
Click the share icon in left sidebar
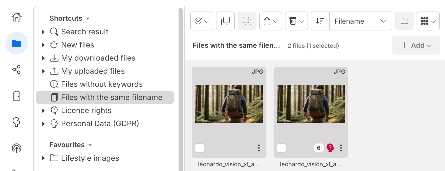(16, 70)
